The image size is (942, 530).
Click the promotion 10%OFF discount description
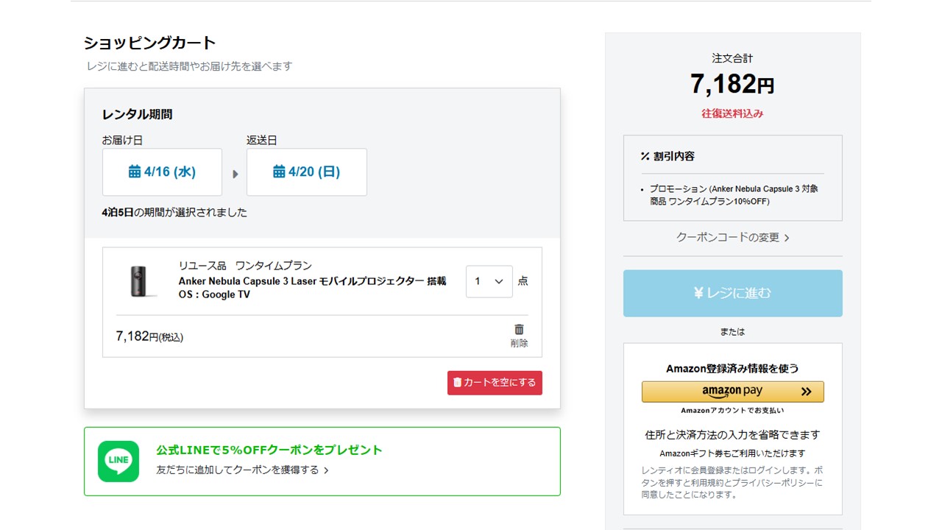(x=734, y=195)
